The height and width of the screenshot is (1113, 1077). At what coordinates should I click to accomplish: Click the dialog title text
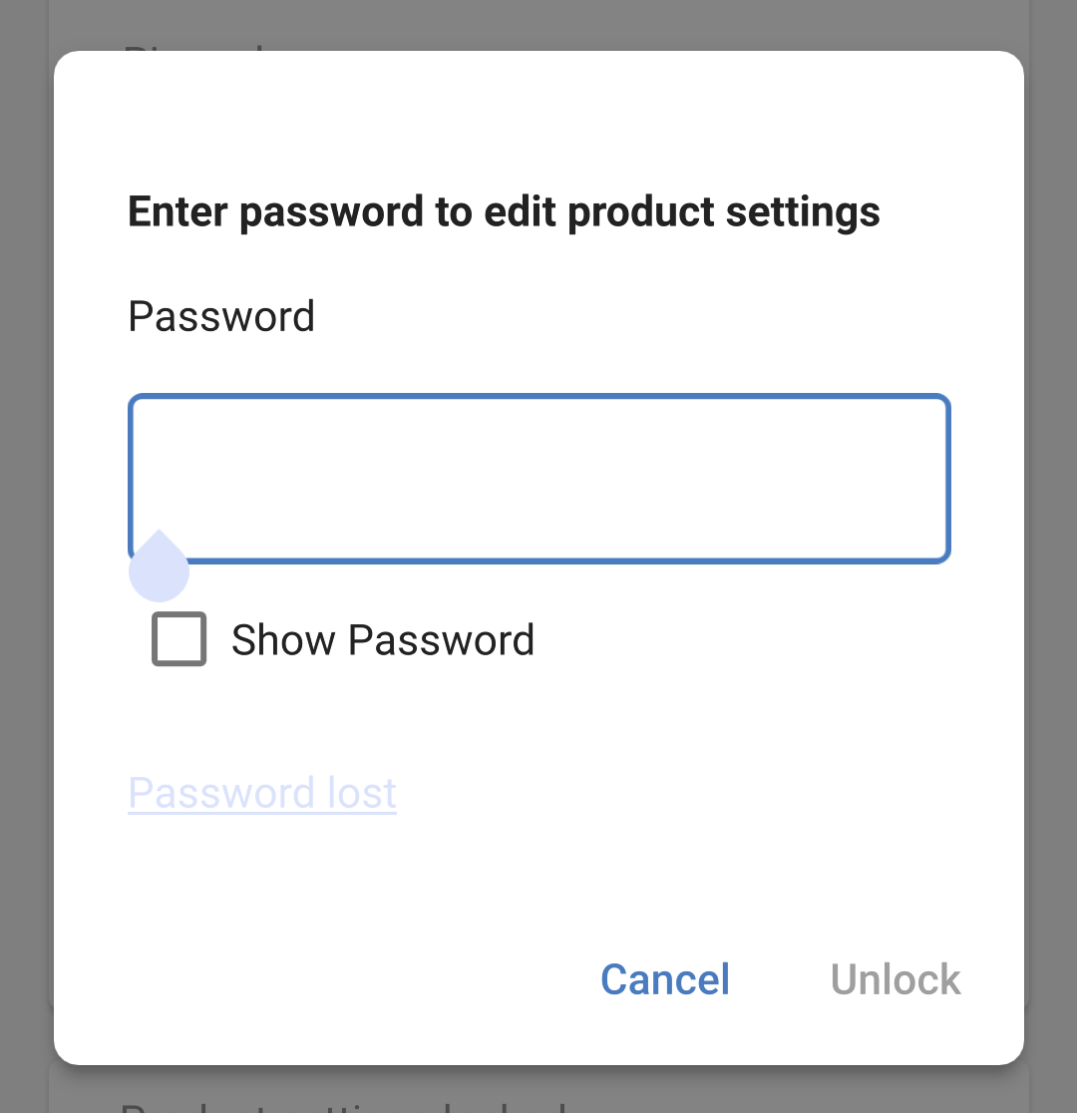pos(503,210)
